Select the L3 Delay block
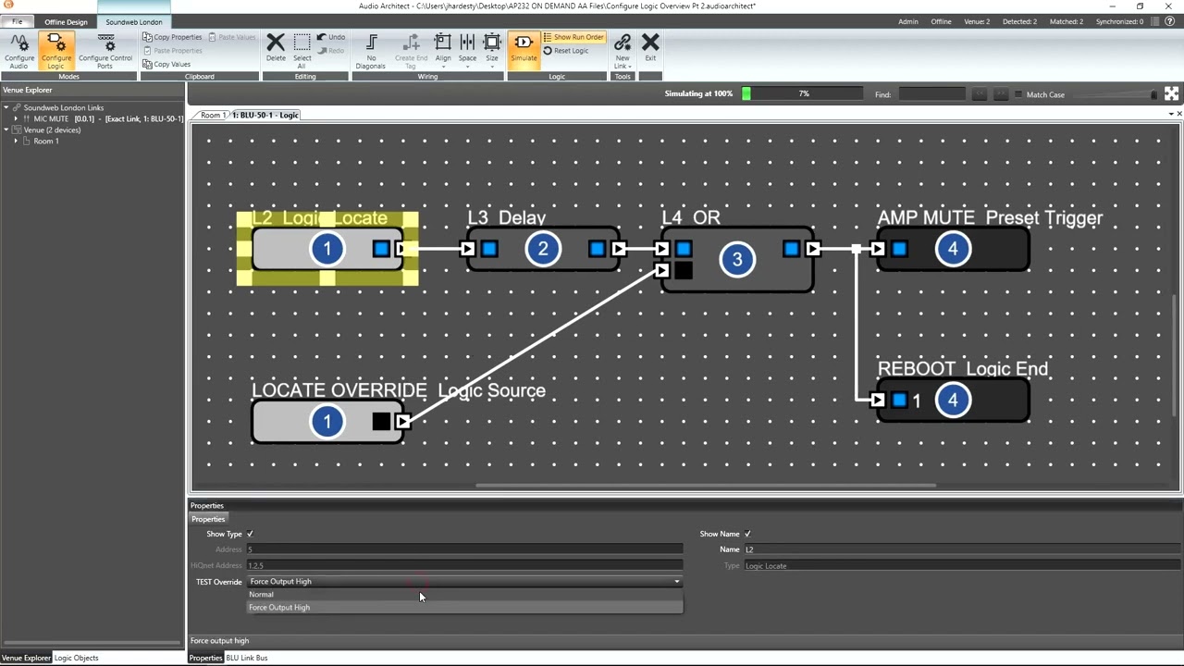Image resolution: width=1184 pixels, height=666 pixels. point(543,249)
